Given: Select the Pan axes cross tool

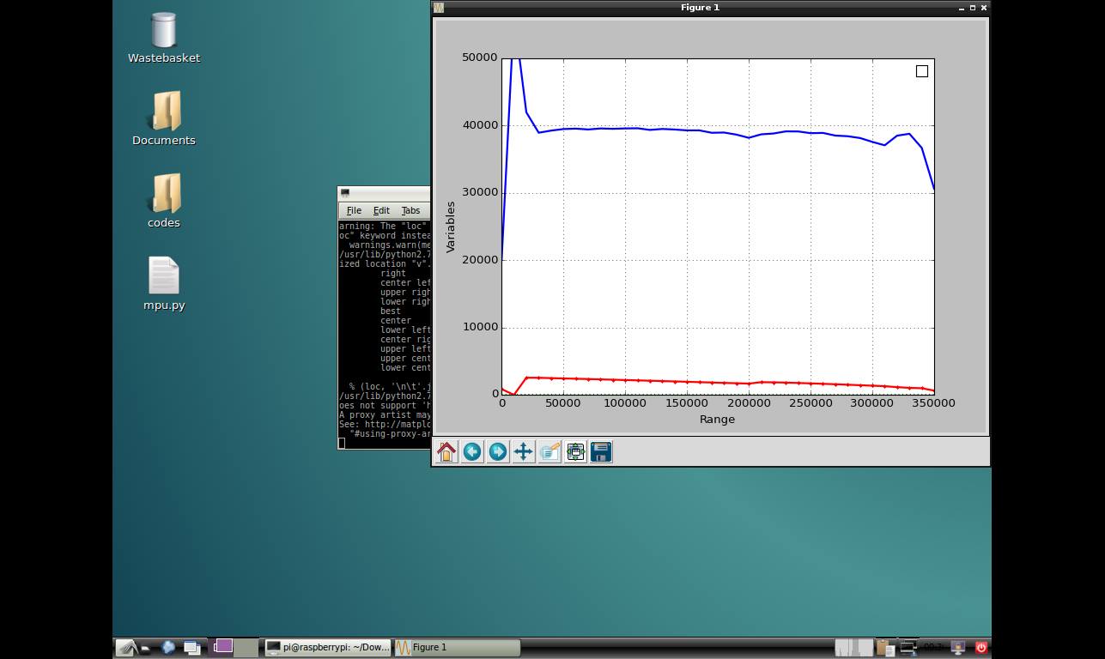Looking at the screenshot, I should [x=524, y=451].
